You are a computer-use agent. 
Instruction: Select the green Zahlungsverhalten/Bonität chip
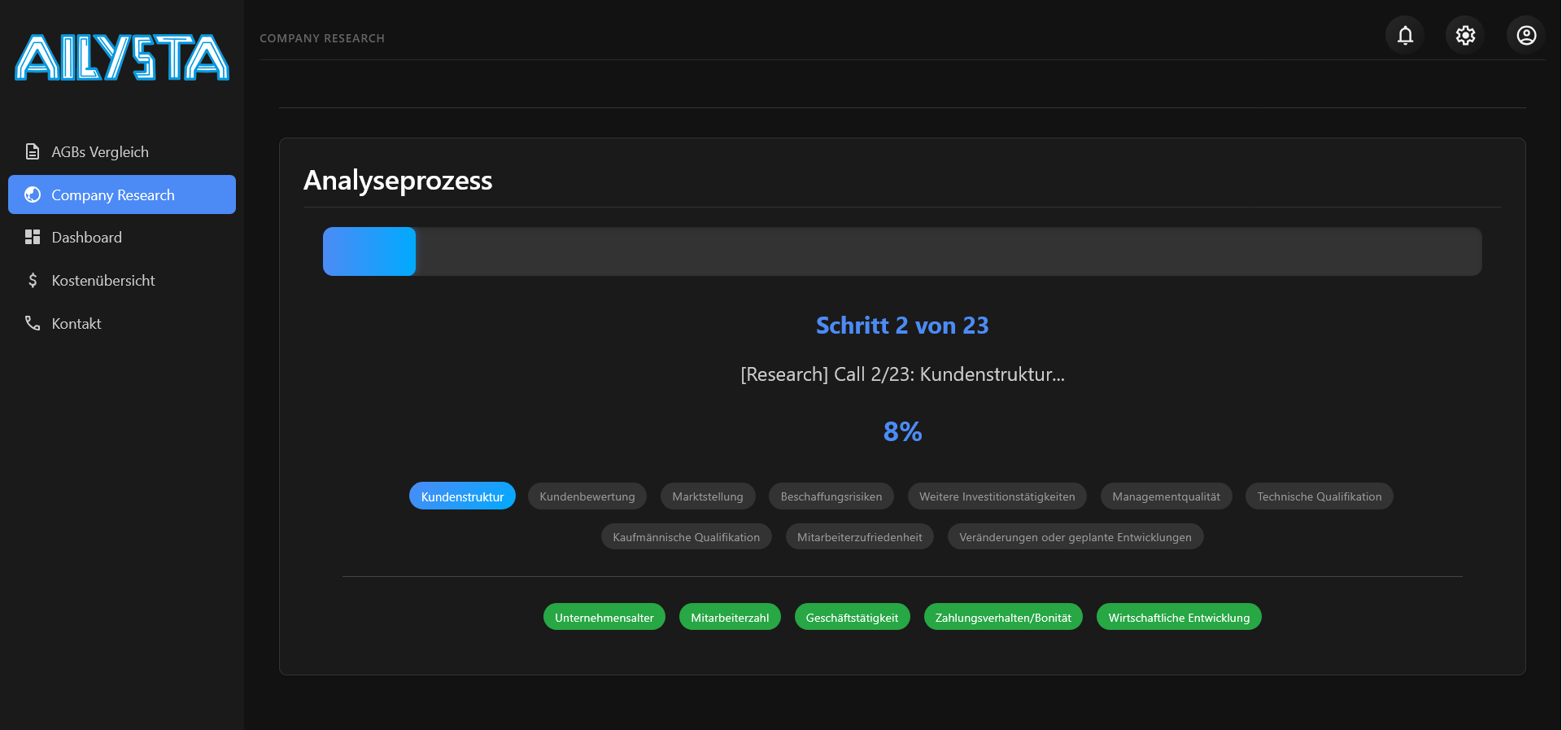(x=1003, y=618)
